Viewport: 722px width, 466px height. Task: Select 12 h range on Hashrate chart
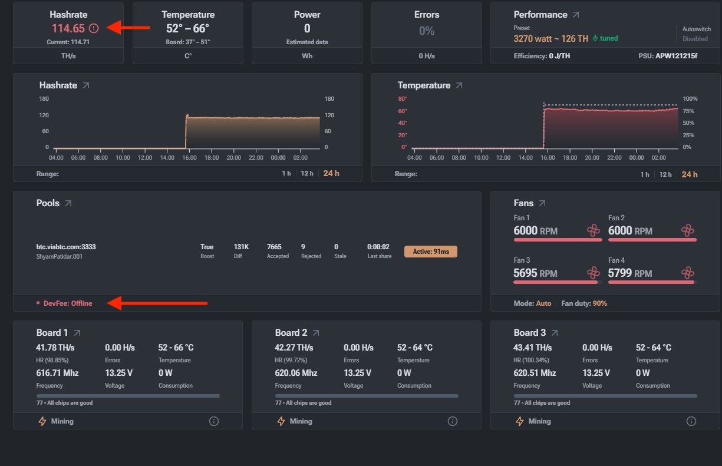click(306, 174)
